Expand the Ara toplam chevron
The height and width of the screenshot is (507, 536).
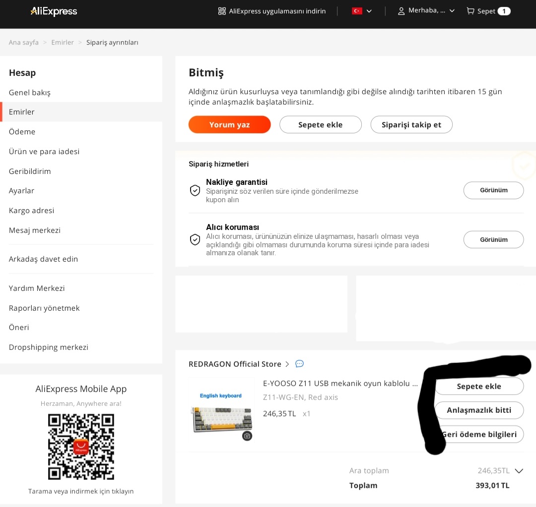519,471
